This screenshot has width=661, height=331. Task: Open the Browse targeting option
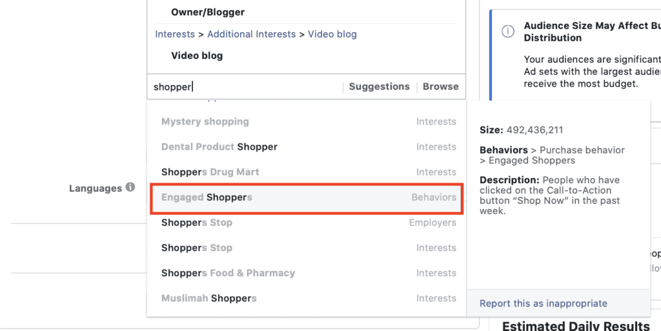tap(440, 86)
